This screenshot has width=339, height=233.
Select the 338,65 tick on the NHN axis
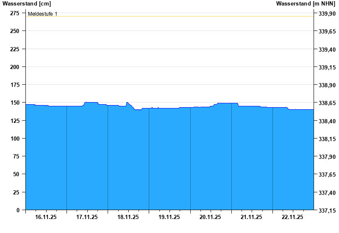[326, 103]
